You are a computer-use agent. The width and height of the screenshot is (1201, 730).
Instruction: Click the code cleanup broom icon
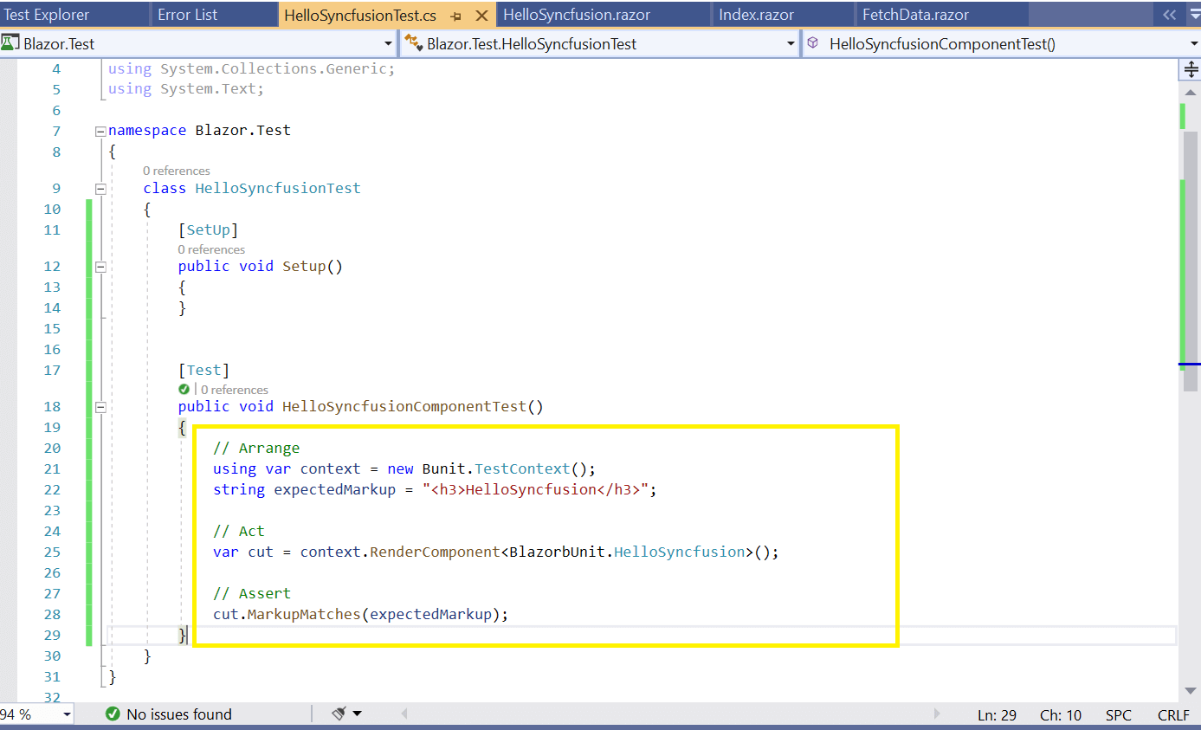(x=339, y=714)
